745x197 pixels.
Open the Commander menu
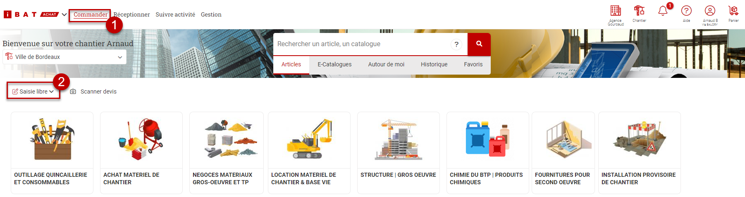coord(90,14)
